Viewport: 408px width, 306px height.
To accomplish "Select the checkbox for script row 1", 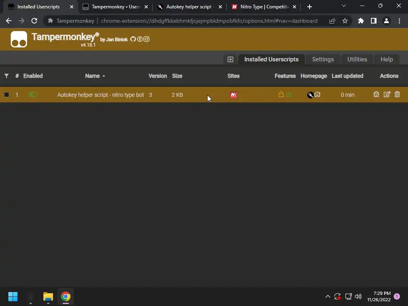I will 6,95.
